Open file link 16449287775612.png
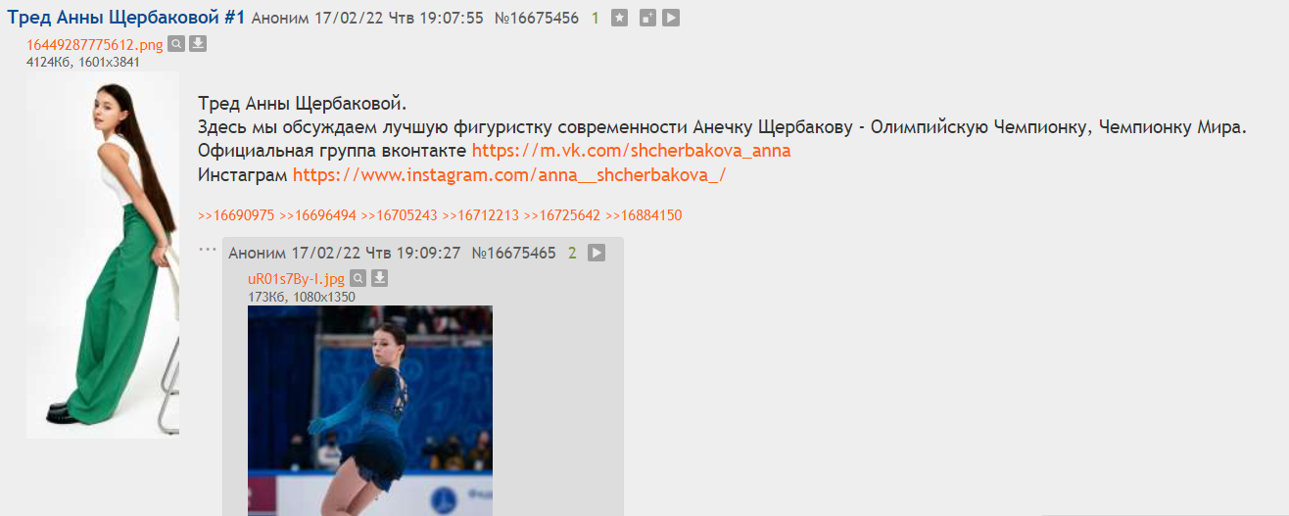 [95, 44]
